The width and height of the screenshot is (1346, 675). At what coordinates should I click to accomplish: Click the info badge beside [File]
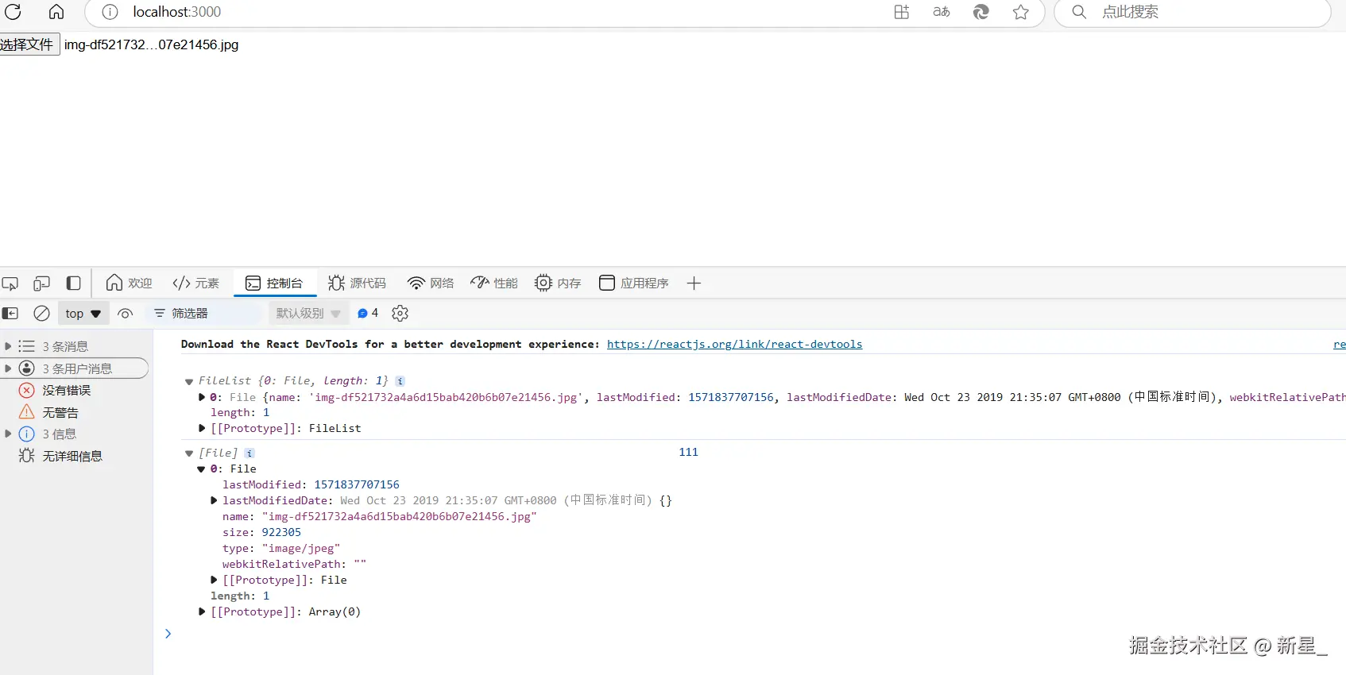[249, 453]
